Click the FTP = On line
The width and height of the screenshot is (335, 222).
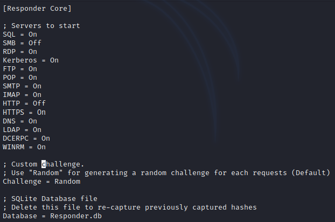pos(20,69)
